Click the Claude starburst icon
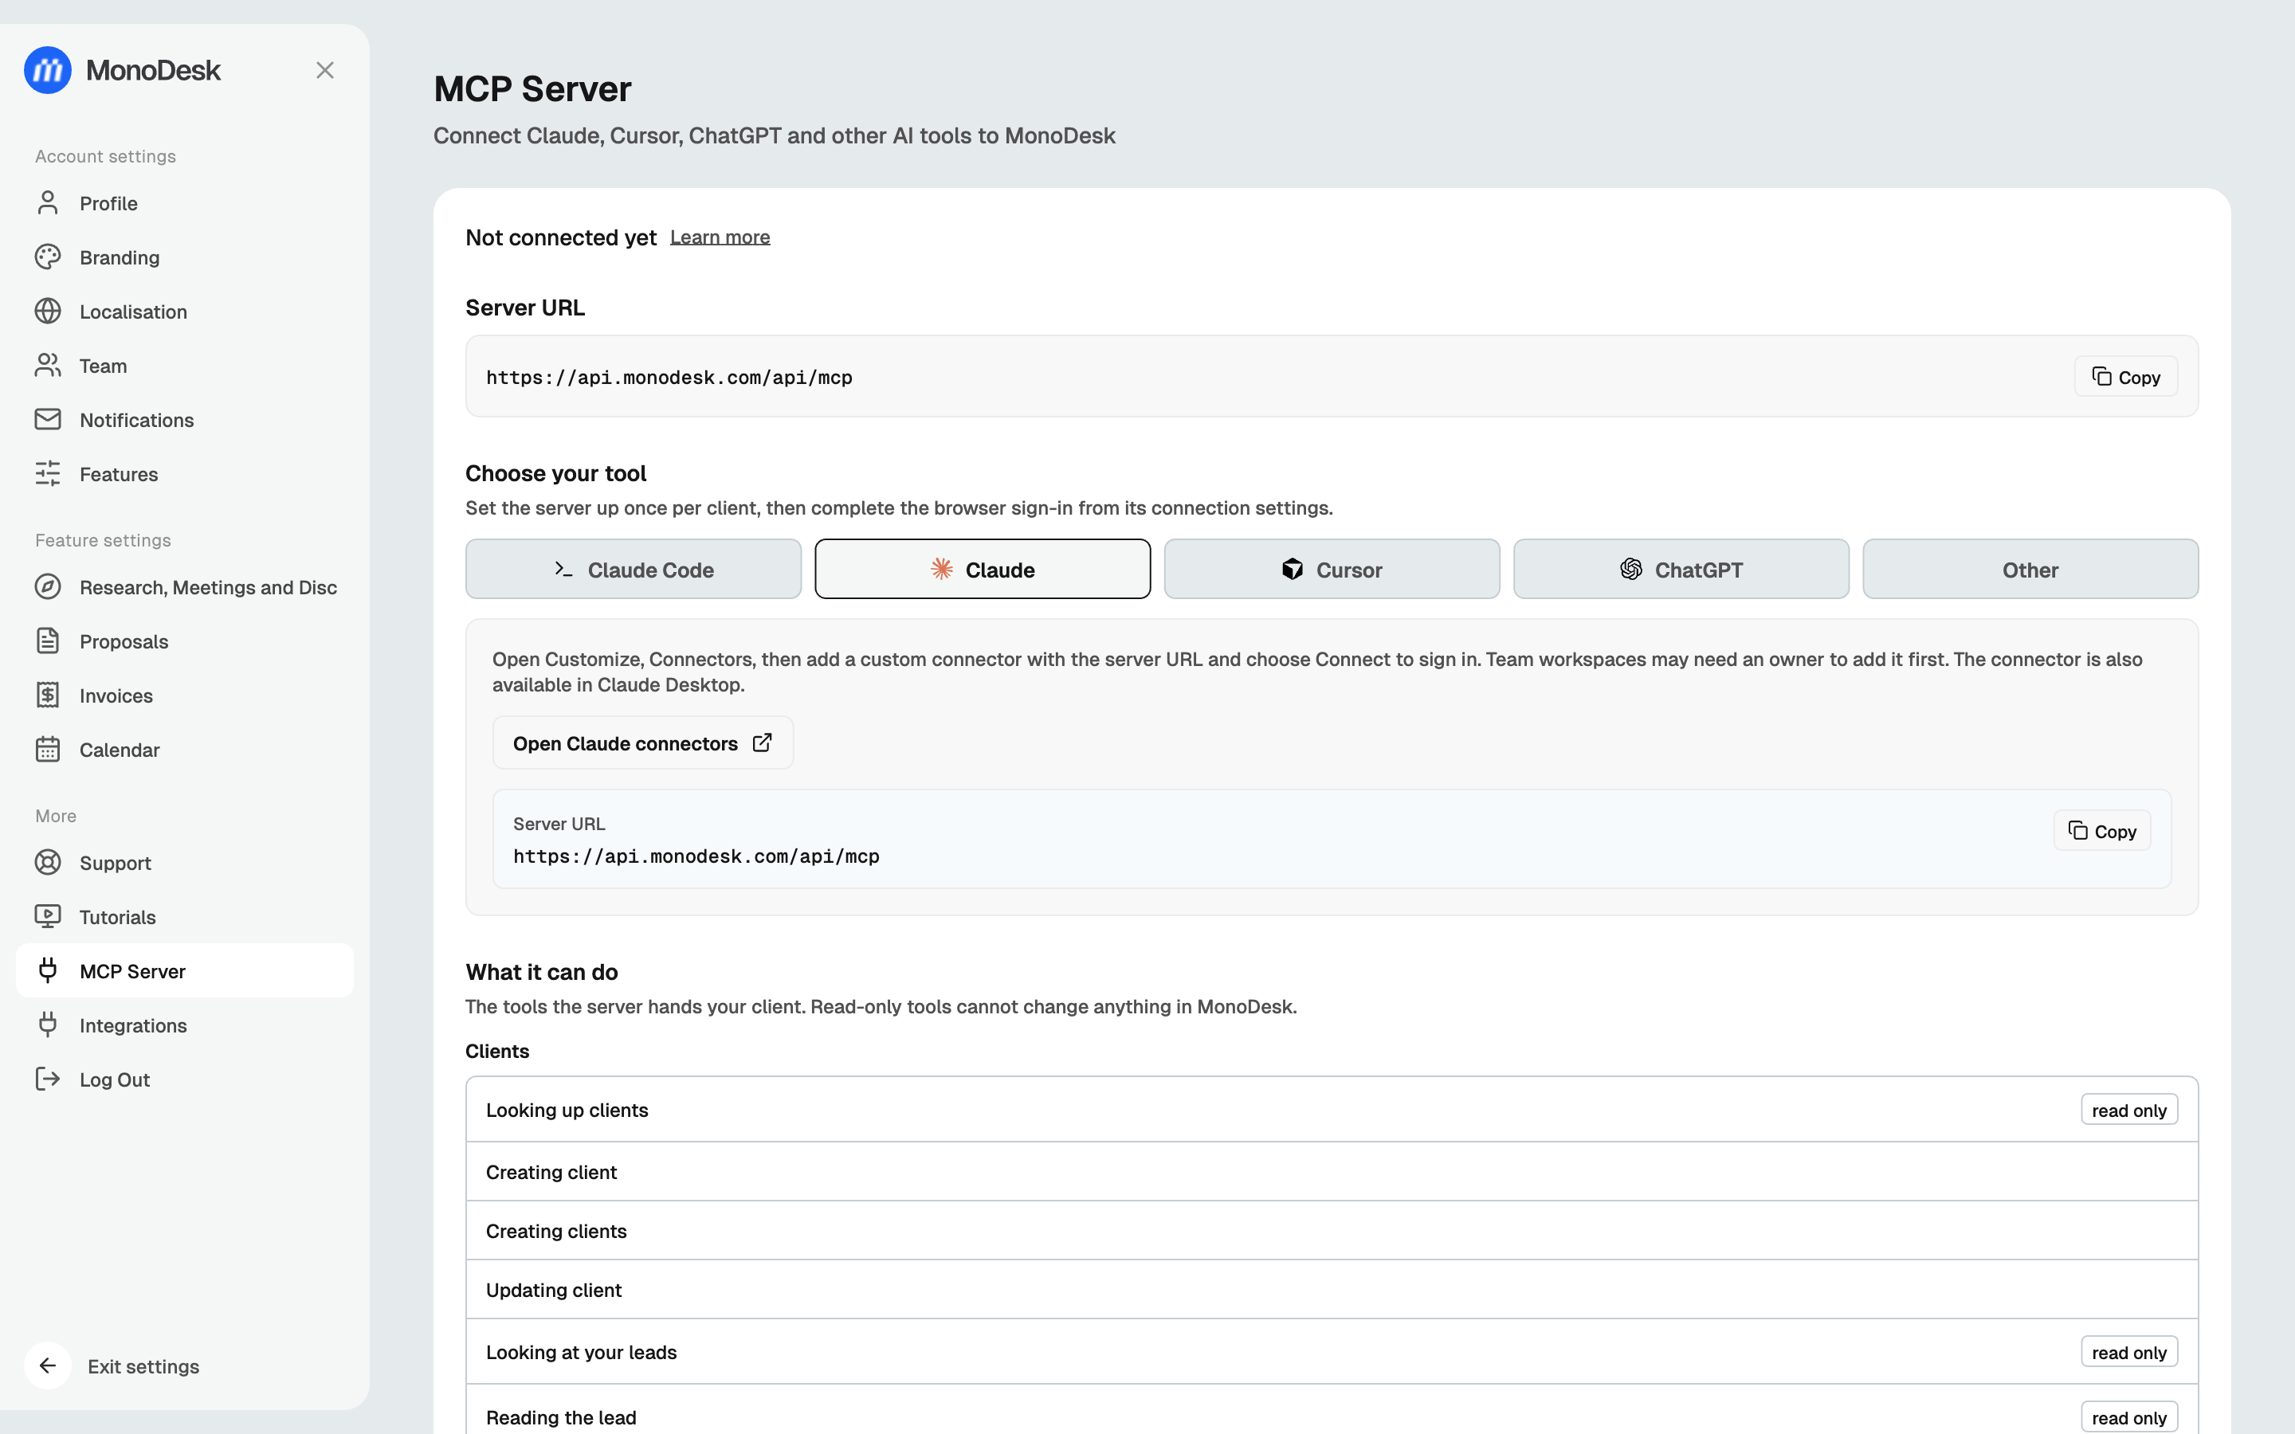 [x=942, y=569]
